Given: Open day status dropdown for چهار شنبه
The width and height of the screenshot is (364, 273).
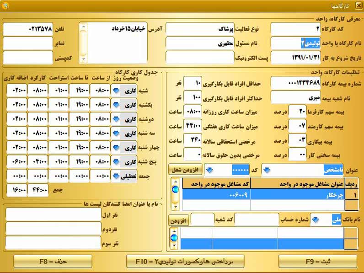Looking at the screenshot, I should tap(116, 147).
